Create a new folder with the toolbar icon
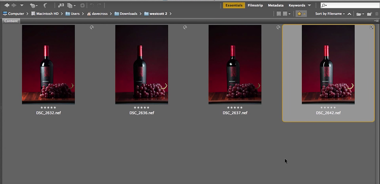Viewport: 380px width, 184px height. [369, 14]
